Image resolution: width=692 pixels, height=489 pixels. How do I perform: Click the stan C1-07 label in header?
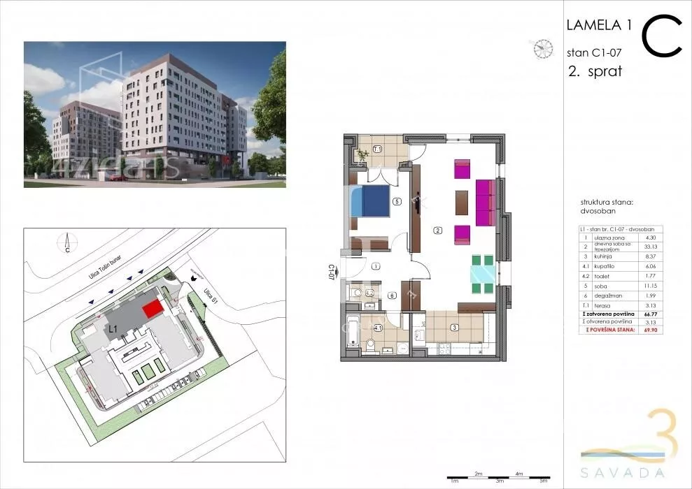click(593, 52)
